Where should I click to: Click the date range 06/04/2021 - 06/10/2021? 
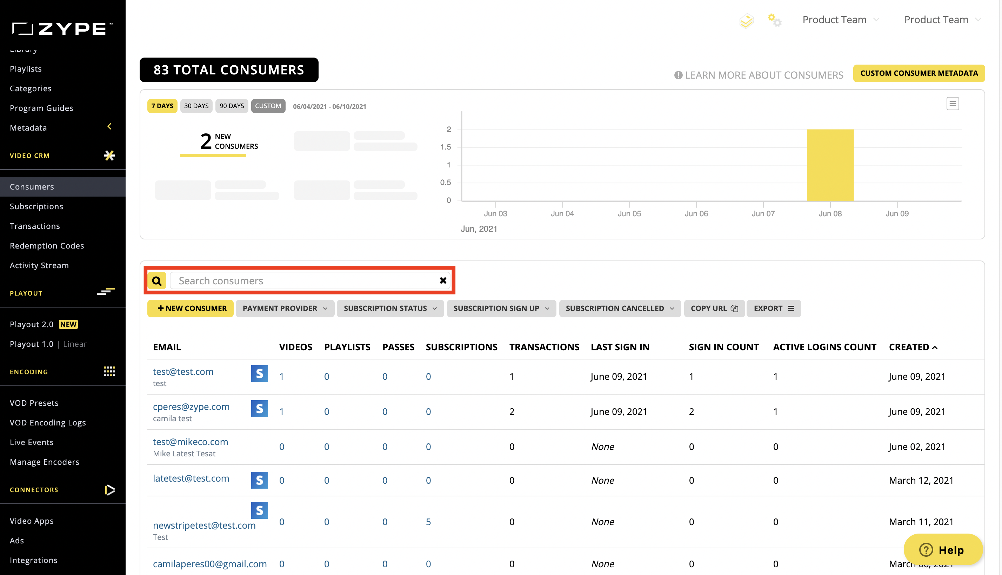click(329, 107)
